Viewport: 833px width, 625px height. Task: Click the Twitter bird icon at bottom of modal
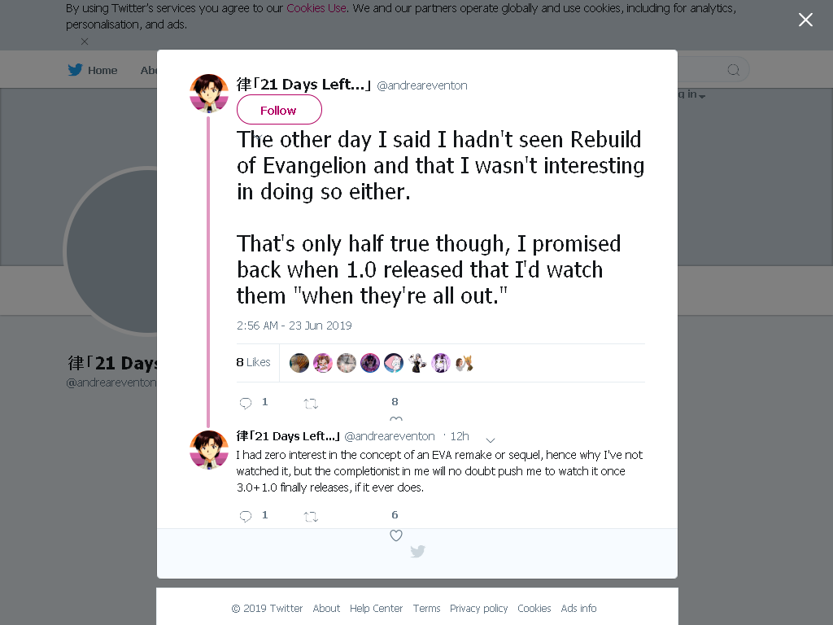[x=417, y=551]
